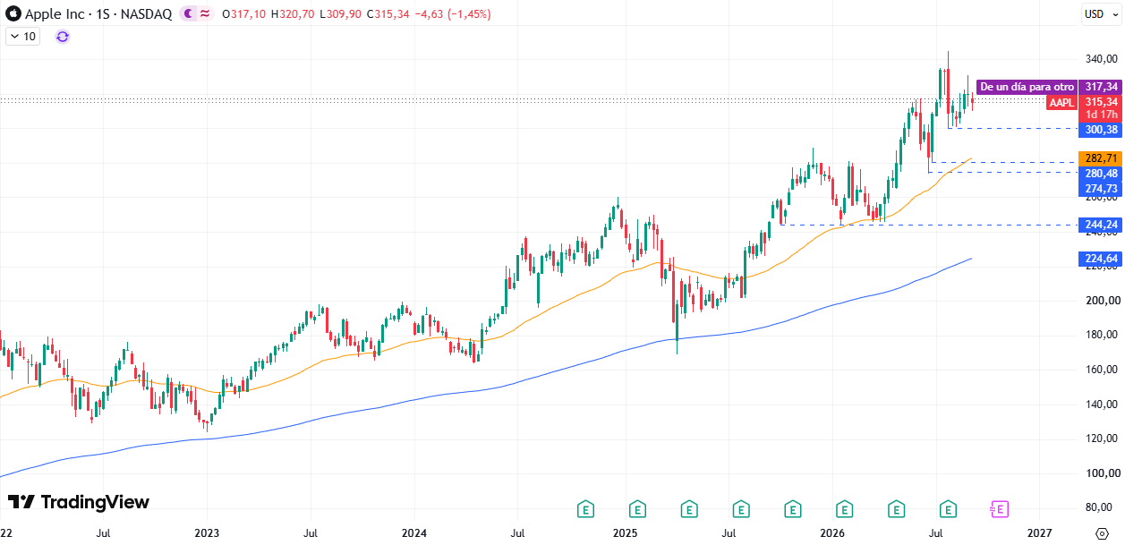Click the red 315,34 current price tag
This screenshot has height=545, width=1125.
click(1101, 102)
